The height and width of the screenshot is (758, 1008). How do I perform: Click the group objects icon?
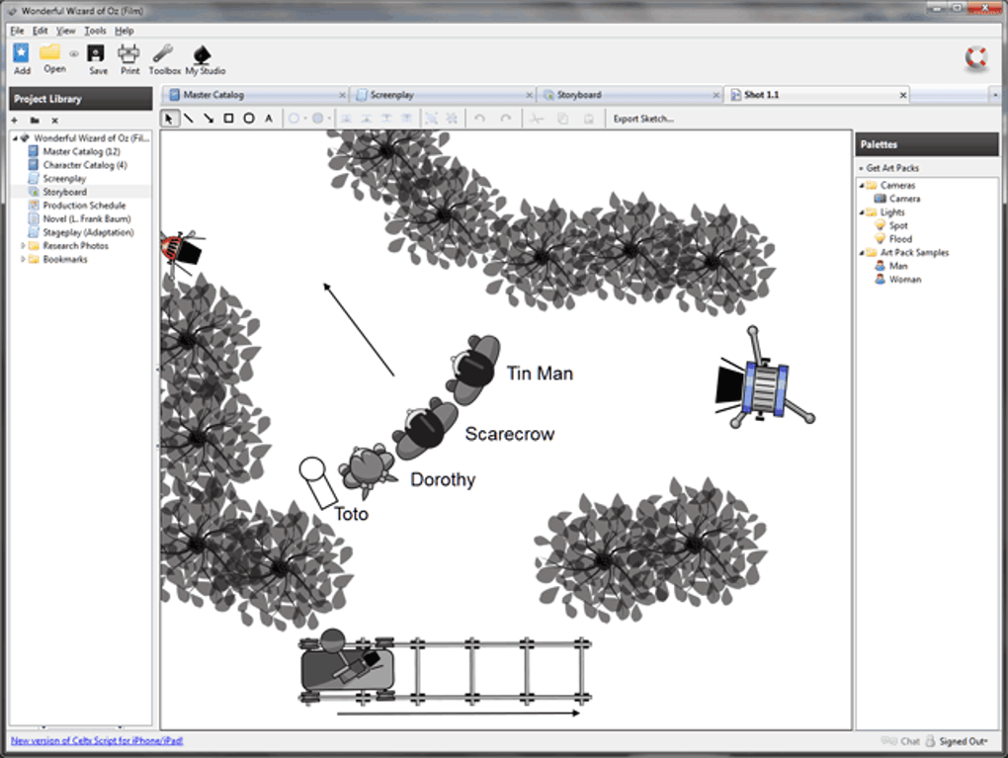(x=432, y=119)
